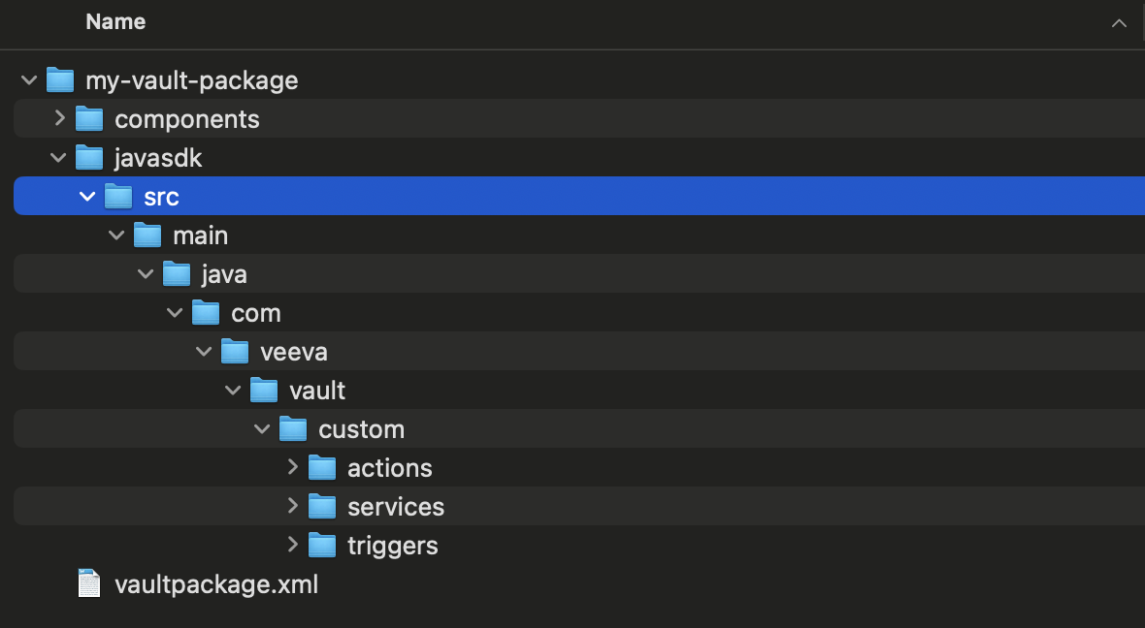
Task: Select the vaultpackage.xml file
Action: pyautogui.click(x=216, y=583)
